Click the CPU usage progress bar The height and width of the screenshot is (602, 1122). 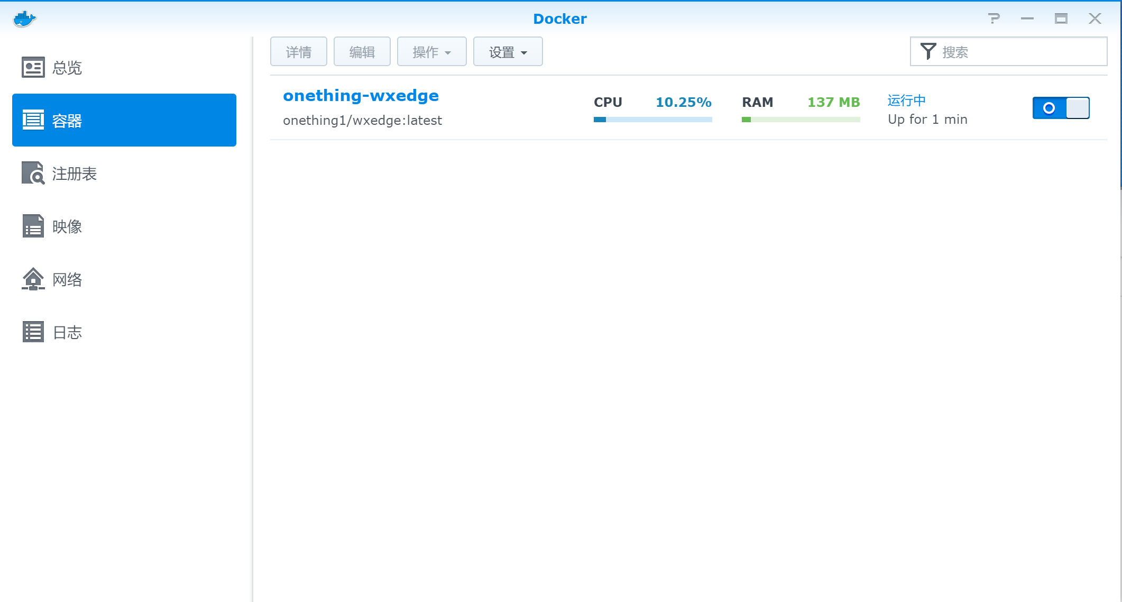[652, 120]
